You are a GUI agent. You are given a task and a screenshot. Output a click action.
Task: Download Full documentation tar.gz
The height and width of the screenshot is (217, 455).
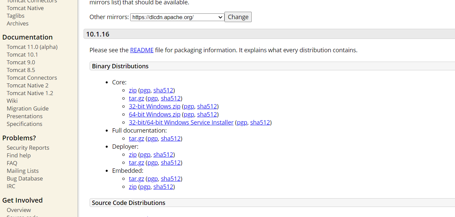pyautogui.click(x=136, y=139)
